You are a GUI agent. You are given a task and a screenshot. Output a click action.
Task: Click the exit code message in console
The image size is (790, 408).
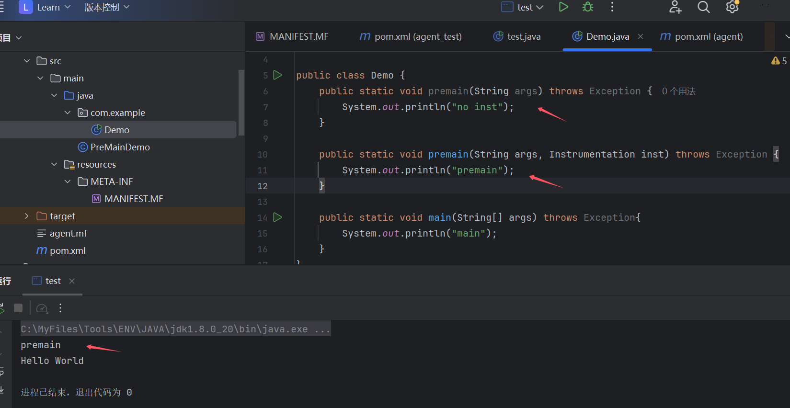tap(76, 392)
